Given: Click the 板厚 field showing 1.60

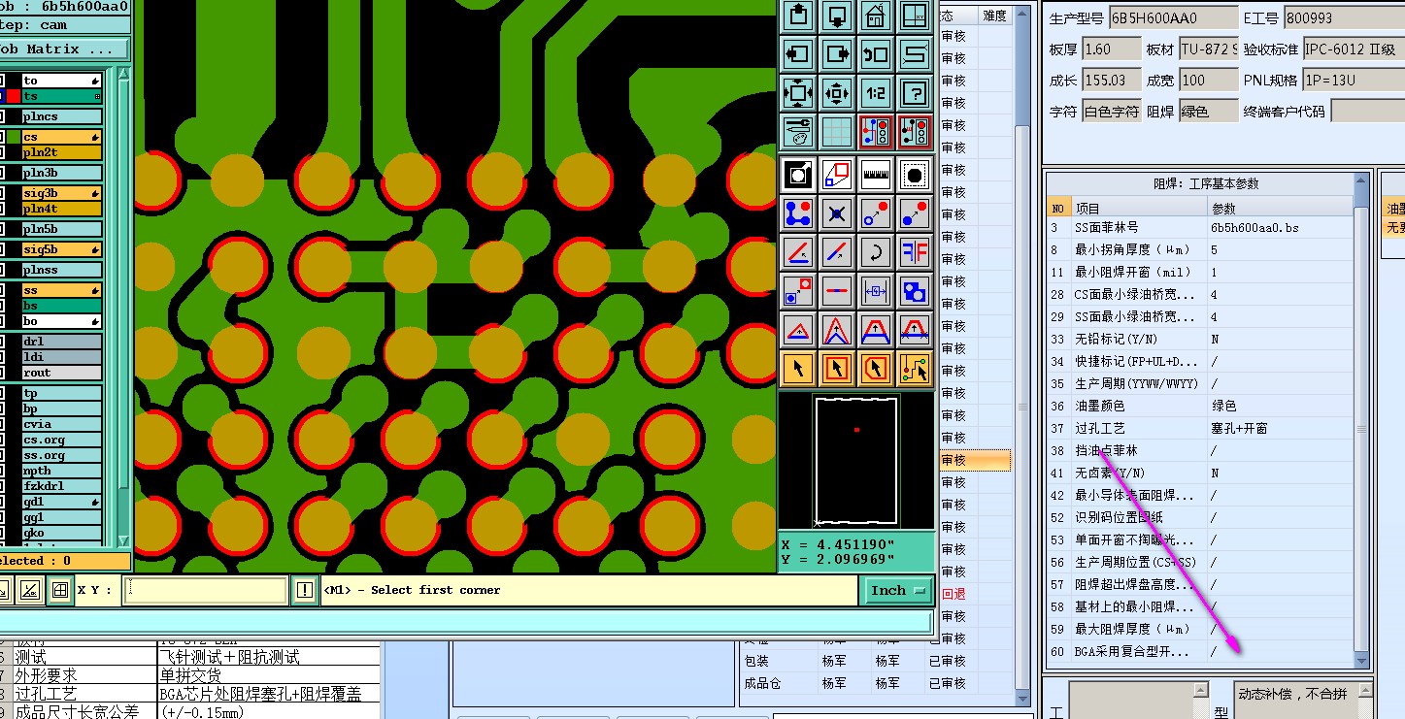Looking at the screenshot, I should coord(1112,49).
